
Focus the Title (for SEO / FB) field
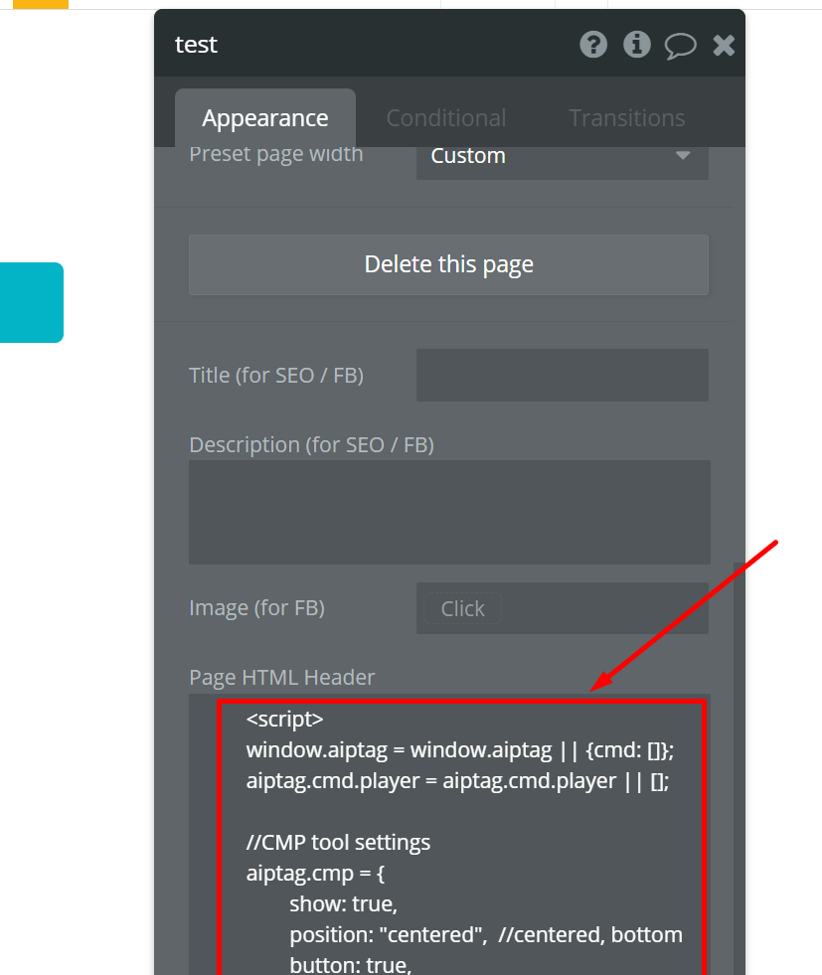click(x=563, y=375)
